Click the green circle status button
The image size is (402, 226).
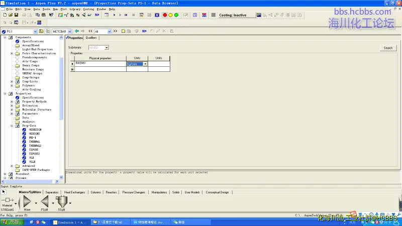176,15
